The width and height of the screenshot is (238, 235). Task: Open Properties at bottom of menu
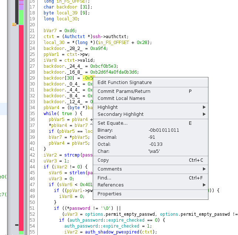click(x=109, y=194)
